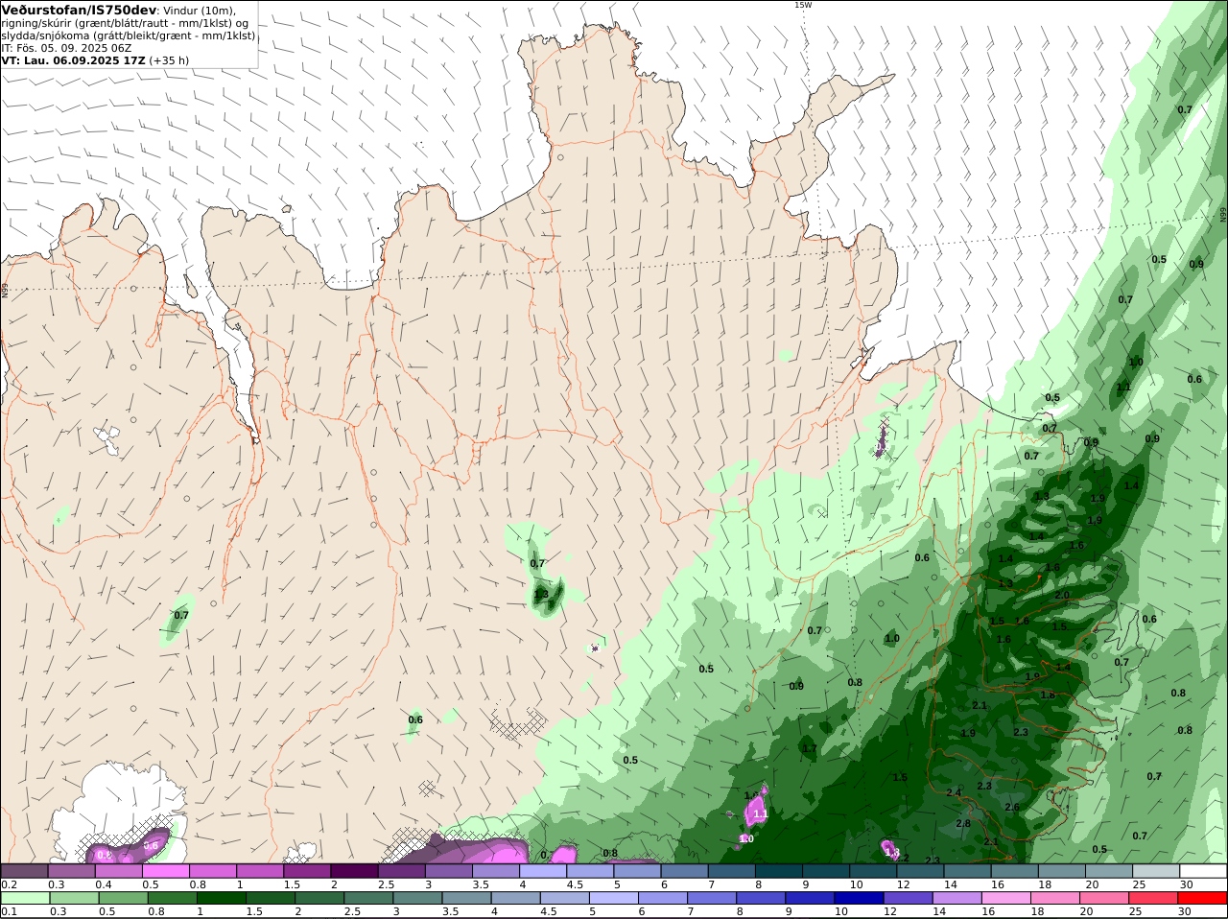The width and height of the screenshot is (1228, 919).
Task: Click the snow scale label 0.2
Action: [8, 884]
